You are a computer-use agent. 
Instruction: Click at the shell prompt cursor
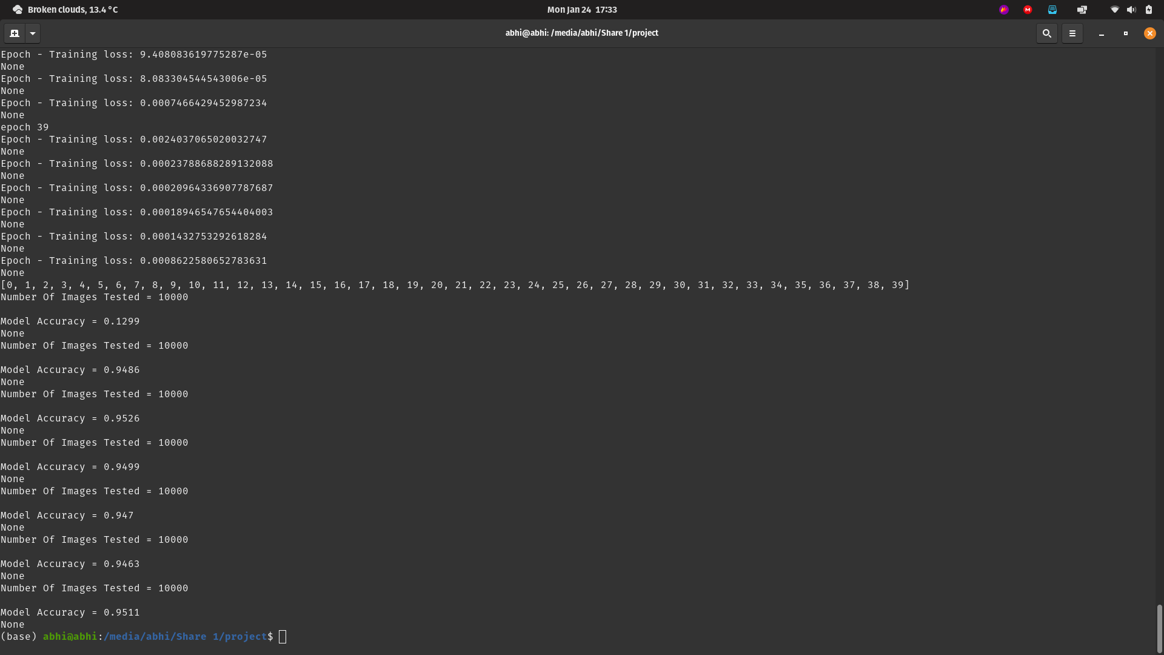pos(283,637)
